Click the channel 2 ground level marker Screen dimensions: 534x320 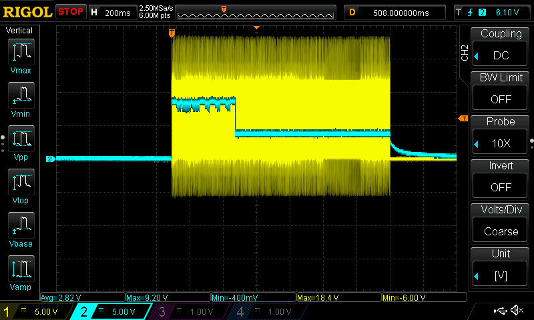pyautogui.click(x=51, y=159)
